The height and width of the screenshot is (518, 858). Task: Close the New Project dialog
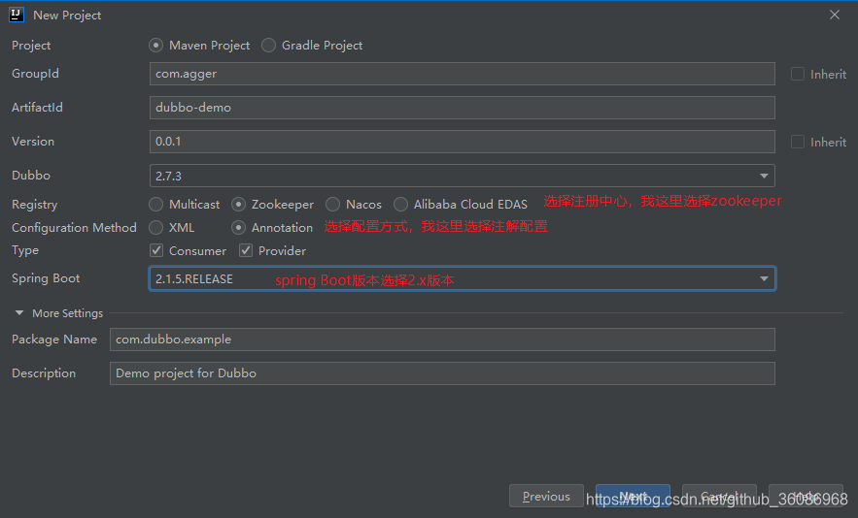[x=835, y=15]
